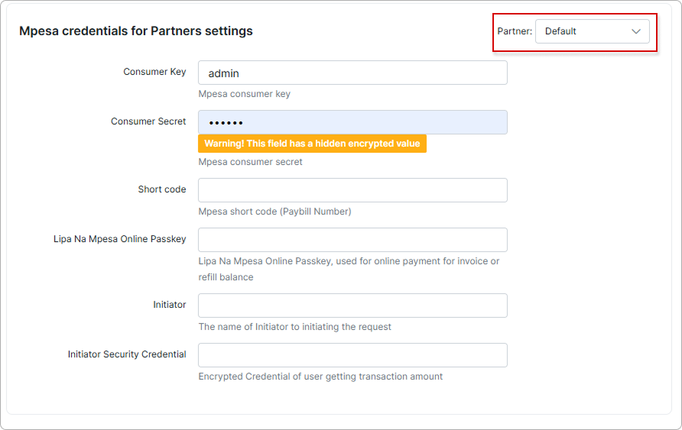Click the Mpesa credentials for Partners settings heading
The height and width of the screenshot is (430, 682).
[135, 31]
